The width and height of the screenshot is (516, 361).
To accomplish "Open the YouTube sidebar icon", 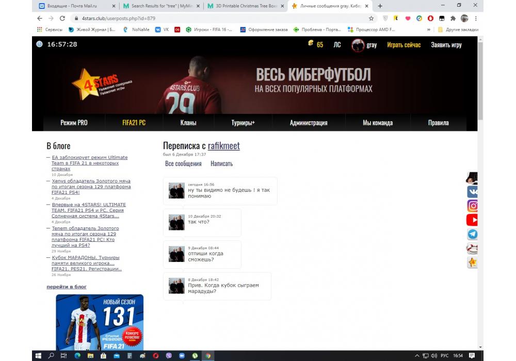I will pos(472,220).
